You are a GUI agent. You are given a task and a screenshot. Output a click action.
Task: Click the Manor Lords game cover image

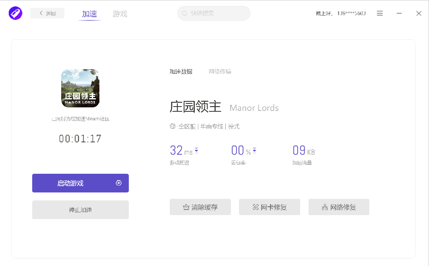coord(80,88)
